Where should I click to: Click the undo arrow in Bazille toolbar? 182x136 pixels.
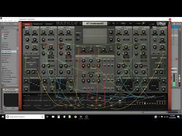coord(113,23)
